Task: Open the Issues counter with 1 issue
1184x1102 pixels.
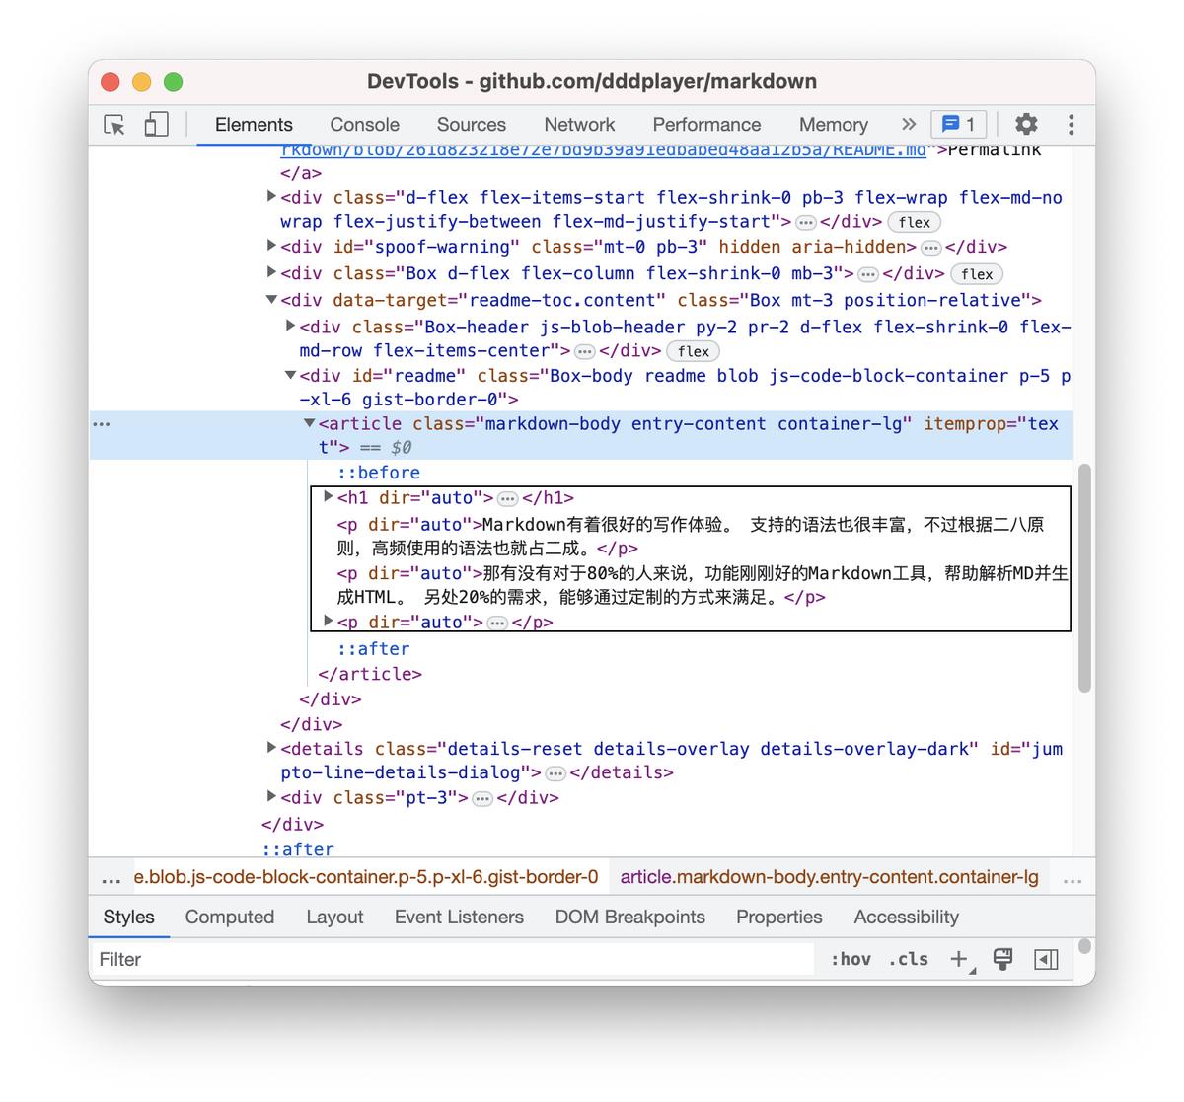Action: (x=955, y=124)
